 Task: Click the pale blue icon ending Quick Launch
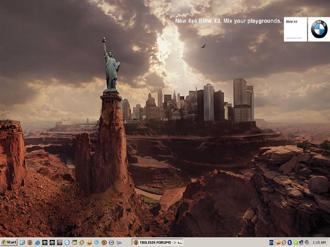119,242
